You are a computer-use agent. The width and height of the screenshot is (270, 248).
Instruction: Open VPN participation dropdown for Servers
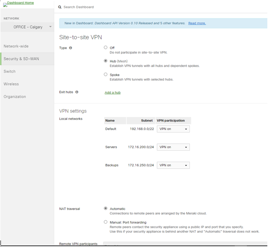tap(173, 147)
